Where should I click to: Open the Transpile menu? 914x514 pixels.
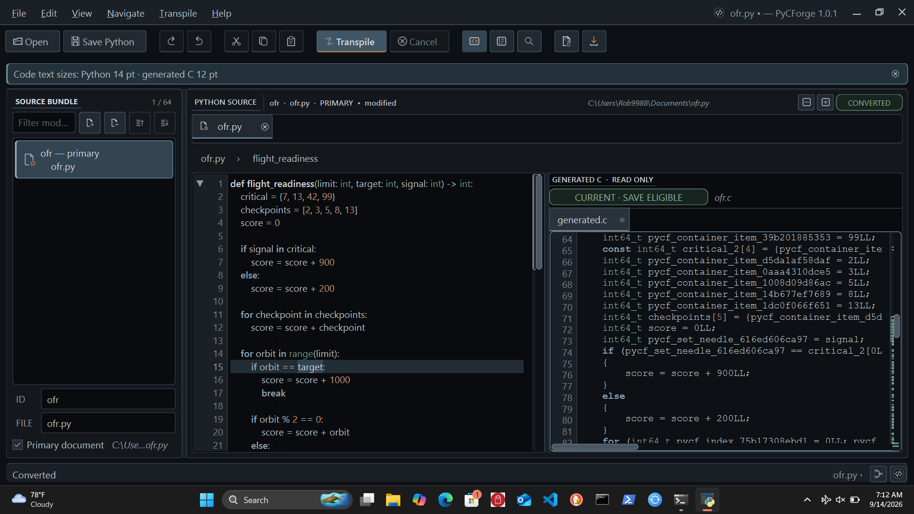178,13
